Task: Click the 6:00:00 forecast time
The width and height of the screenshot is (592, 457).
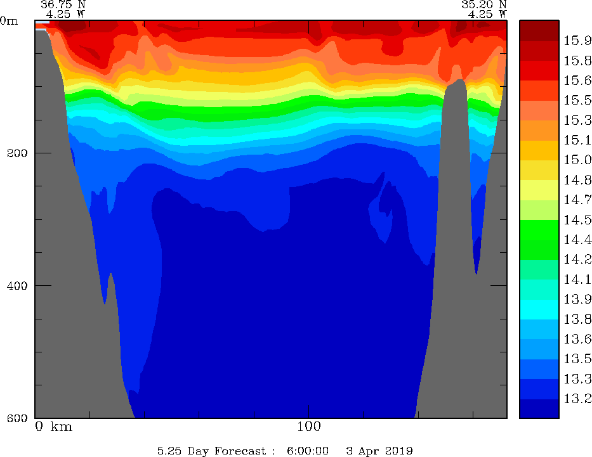Action: 307,451
